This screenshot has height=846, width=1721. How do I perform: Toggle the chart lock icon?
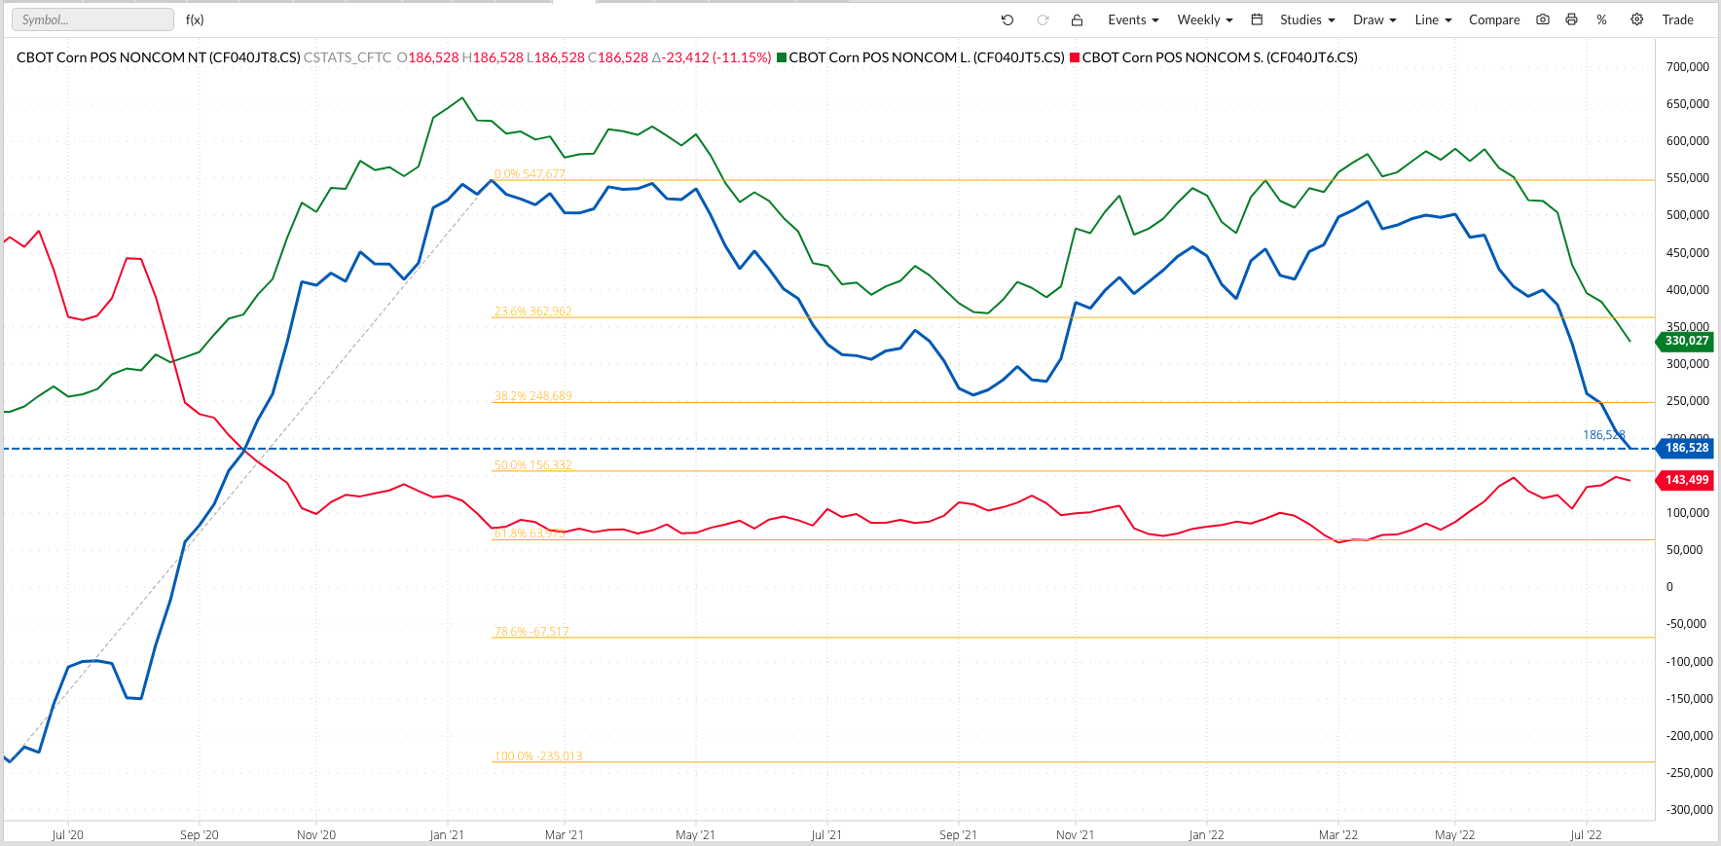tap(1077, 19)
